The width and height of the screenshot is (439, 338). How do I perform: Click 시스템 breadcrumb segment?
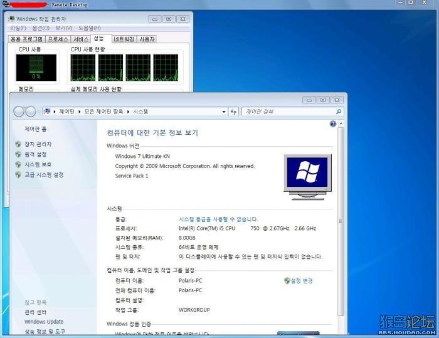(x=140, y=112)
